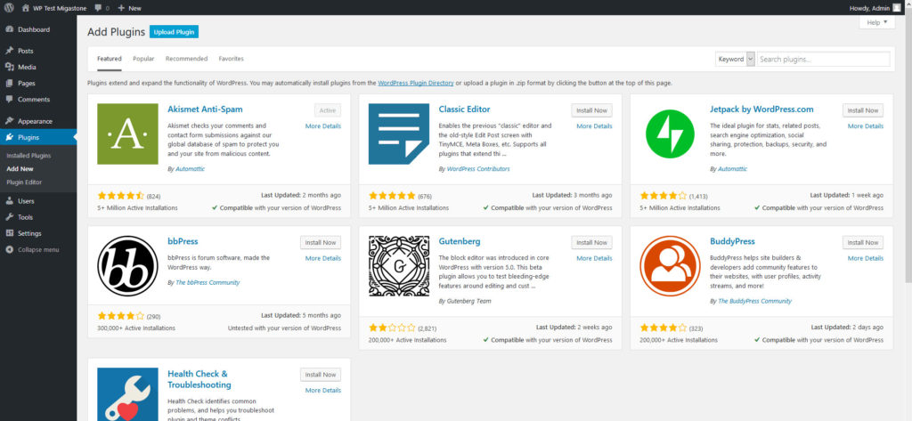
Task: Click the WordPress logo in admin bar
Action: pos(9,7)
